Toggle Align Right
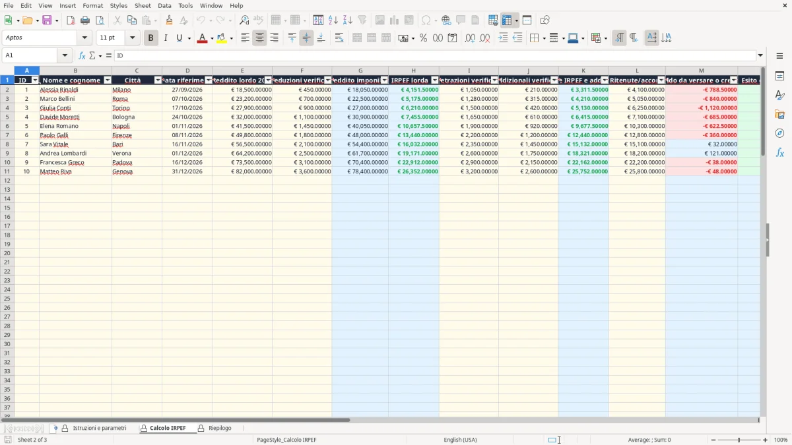The image size is (792, 445). [274, 38]
